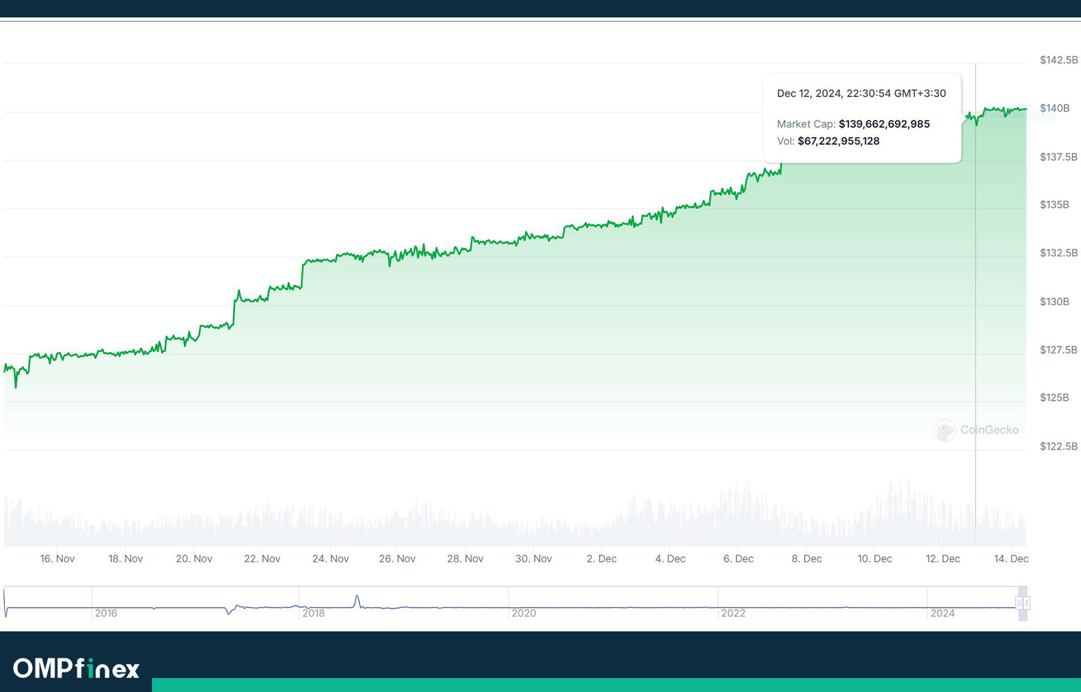Click the tooltip date Dec 12, 2024

click(x=808, y=93)
